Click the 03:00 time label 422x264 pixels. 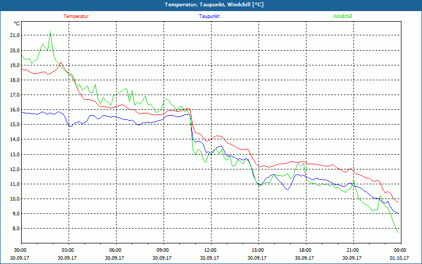(69, 250)
